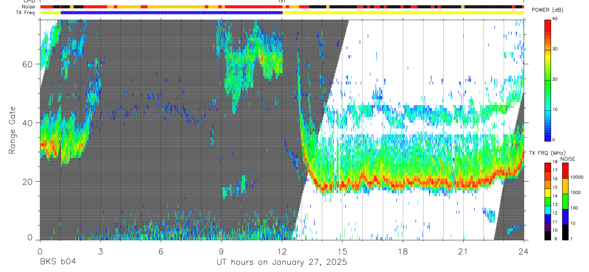Click the x-axis tick label '18'
The width and height of the screenshot is (589, 272).
(403, 252)
